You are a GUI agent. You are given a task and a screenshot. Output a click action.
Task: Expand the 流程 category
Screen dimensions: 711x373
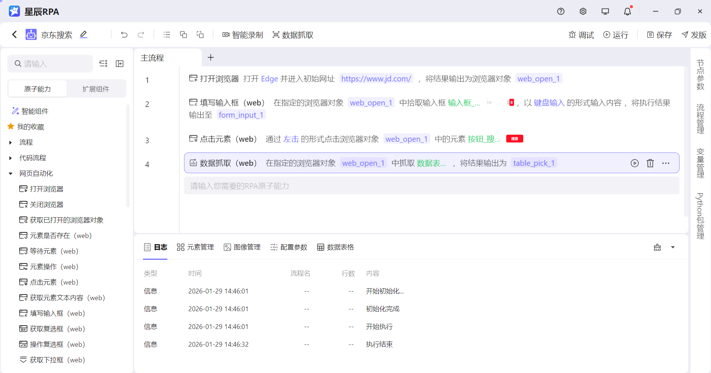tap(10, 142)
